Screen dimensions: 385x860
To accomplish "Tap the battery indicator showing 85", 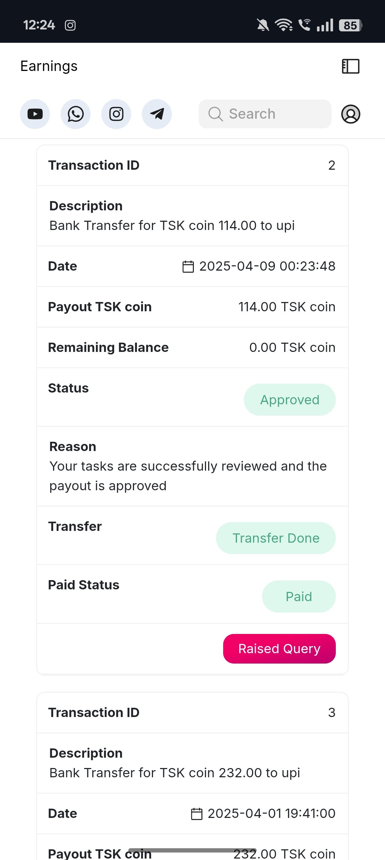I will coord(350,25).
